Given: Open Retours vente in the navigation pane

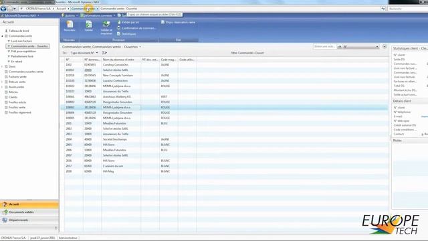Looking at the screenshot, I should (x=17, y=82).
